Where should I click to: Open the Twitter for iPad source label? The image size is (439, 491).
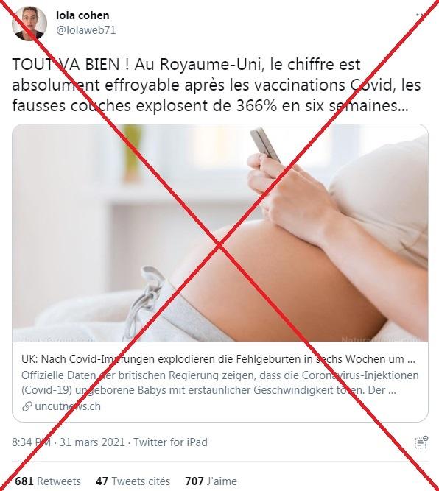click(x=170, y=442)
